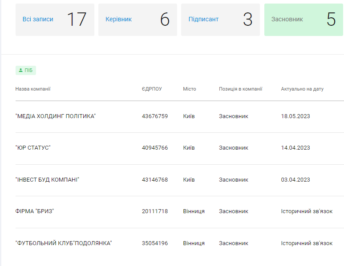Screen dimensions: 344x266
Task: Open the "ФУТБОЛЬНИЙ КЛУБ"ПОДОЛЯНКА" entry
Action: coord(64,243)
